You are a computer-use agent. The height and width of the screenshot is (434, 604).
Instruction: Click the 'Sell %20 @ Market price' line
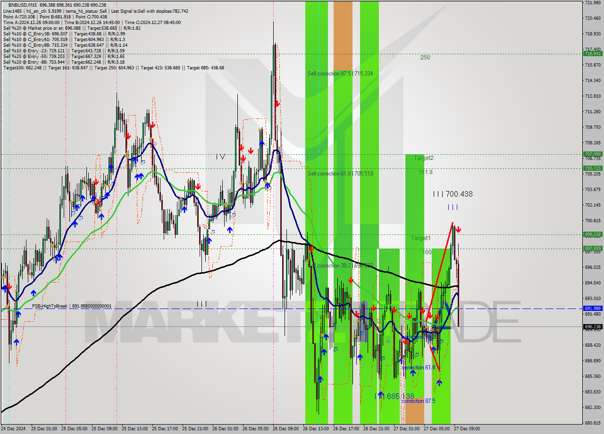pyautogui.click(x=71, y=28)
